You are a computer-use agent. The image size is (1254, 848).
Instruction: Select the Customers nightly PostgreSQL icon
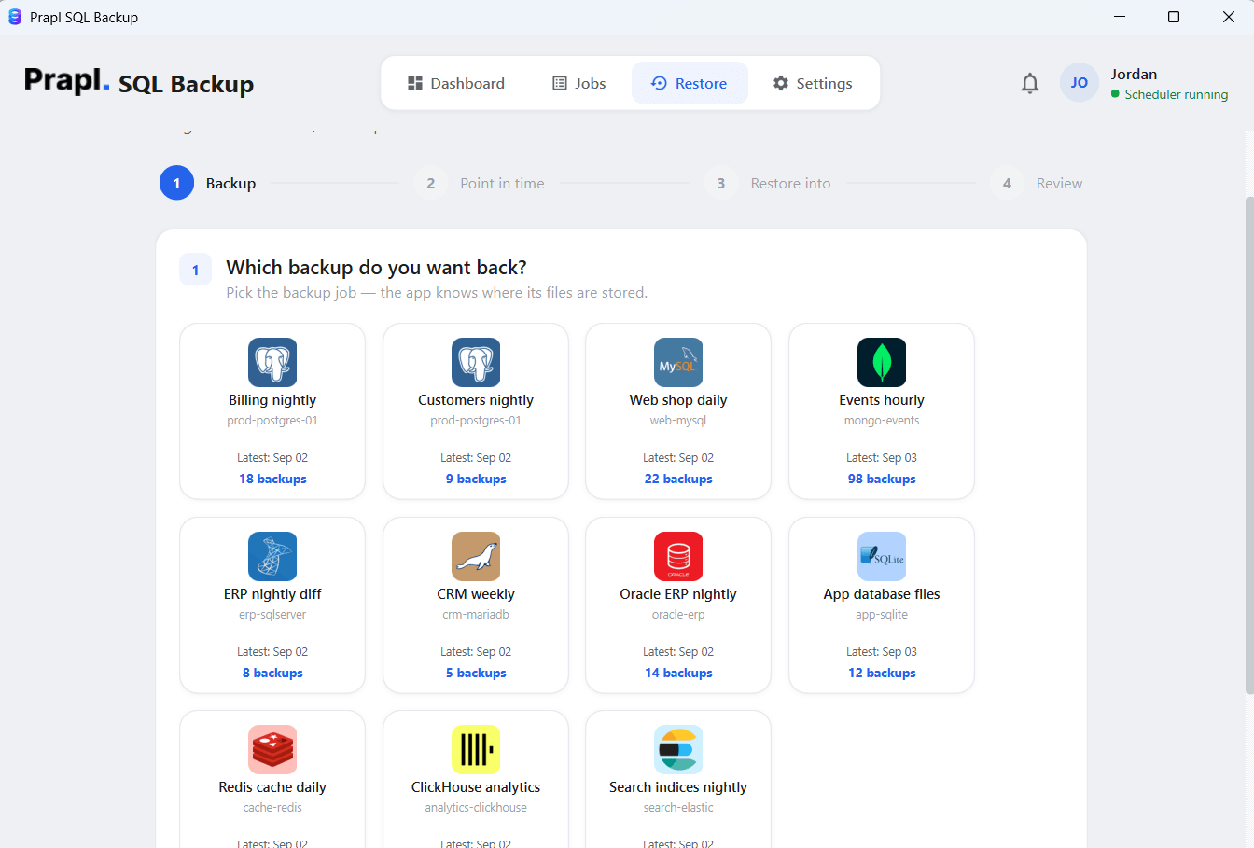476,362
